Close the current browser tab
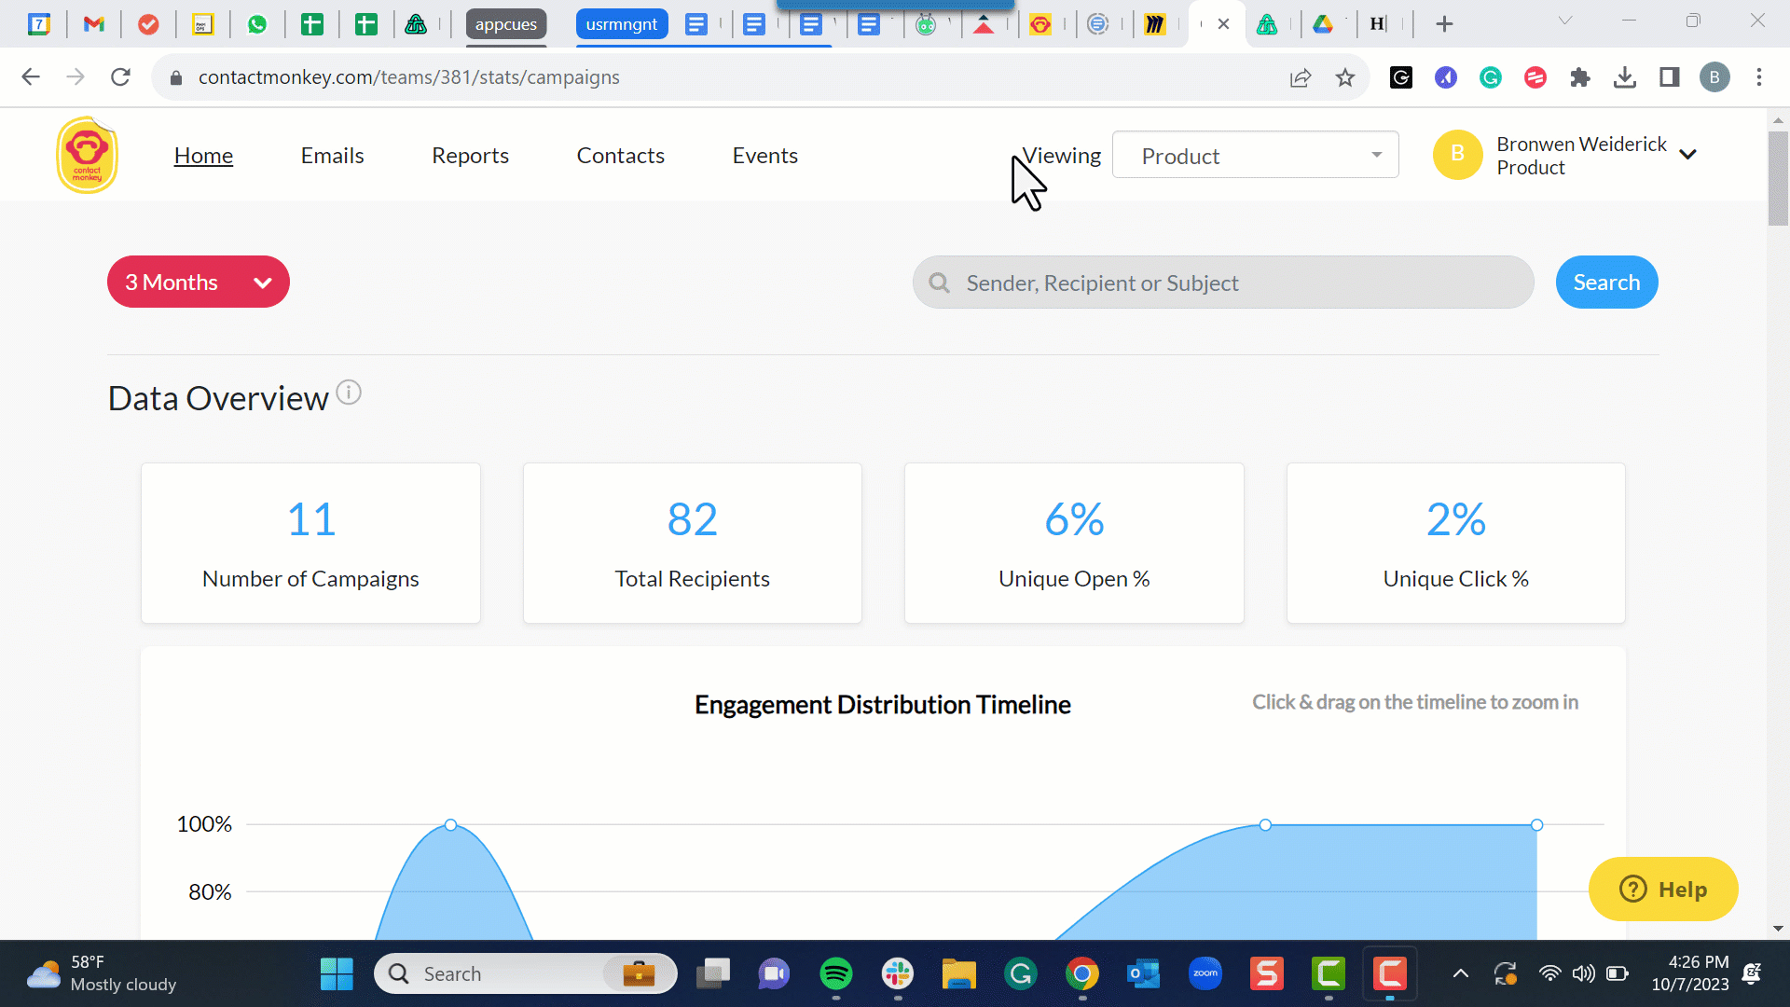Screen dimensions: 1790x1007 1223,24
